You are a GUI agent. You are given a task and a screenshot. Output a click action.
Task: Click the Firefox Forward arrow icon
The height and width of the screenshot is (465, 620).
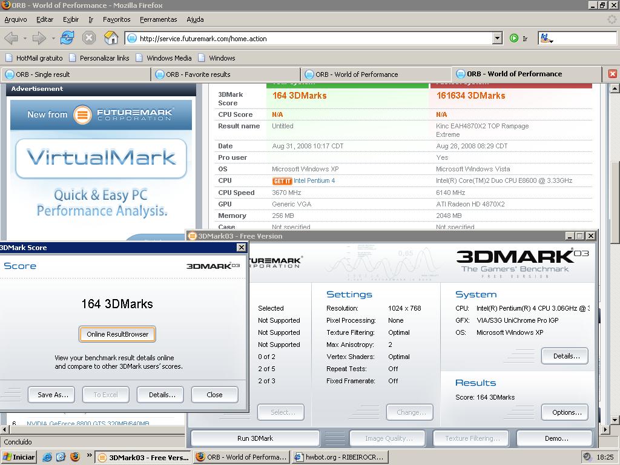pos(39,38)
